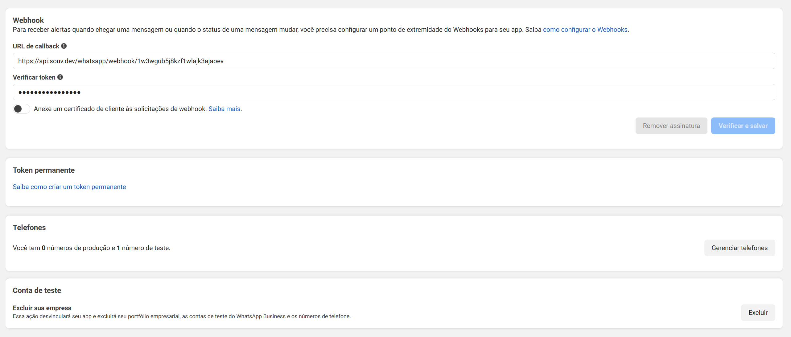Screen dimensions: 791x337
Task: Verify and save the webhook configuration
Action: point(743,125)
